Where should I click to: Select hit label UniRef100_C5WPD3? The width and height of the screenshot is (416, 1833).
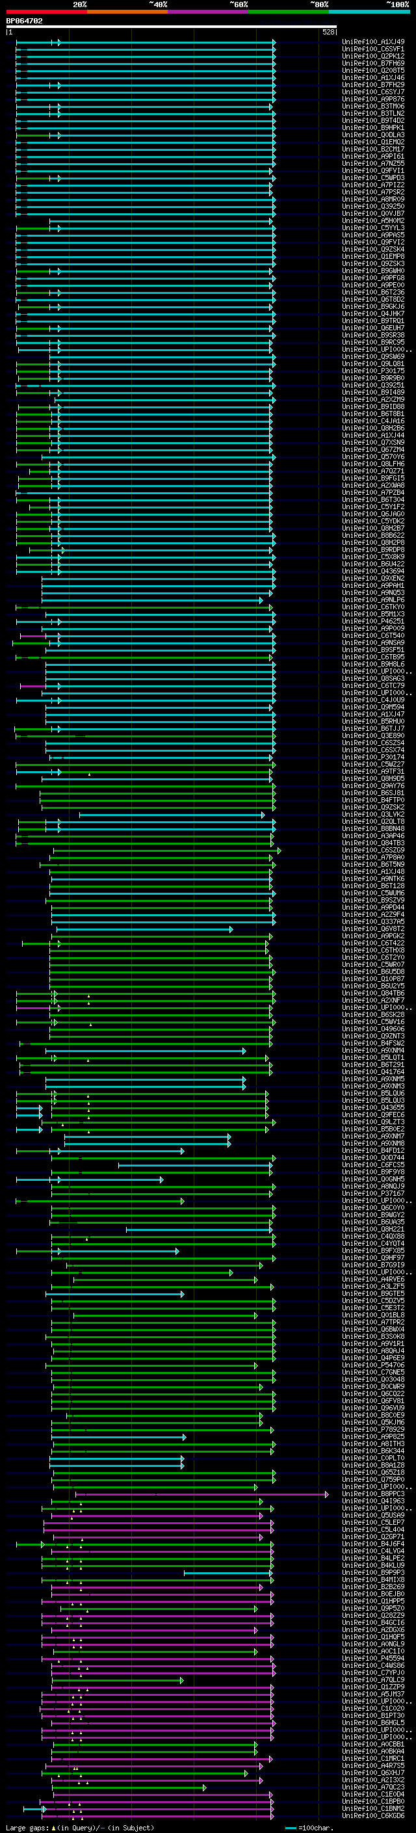pyautogui.click(x=373, y=178)
